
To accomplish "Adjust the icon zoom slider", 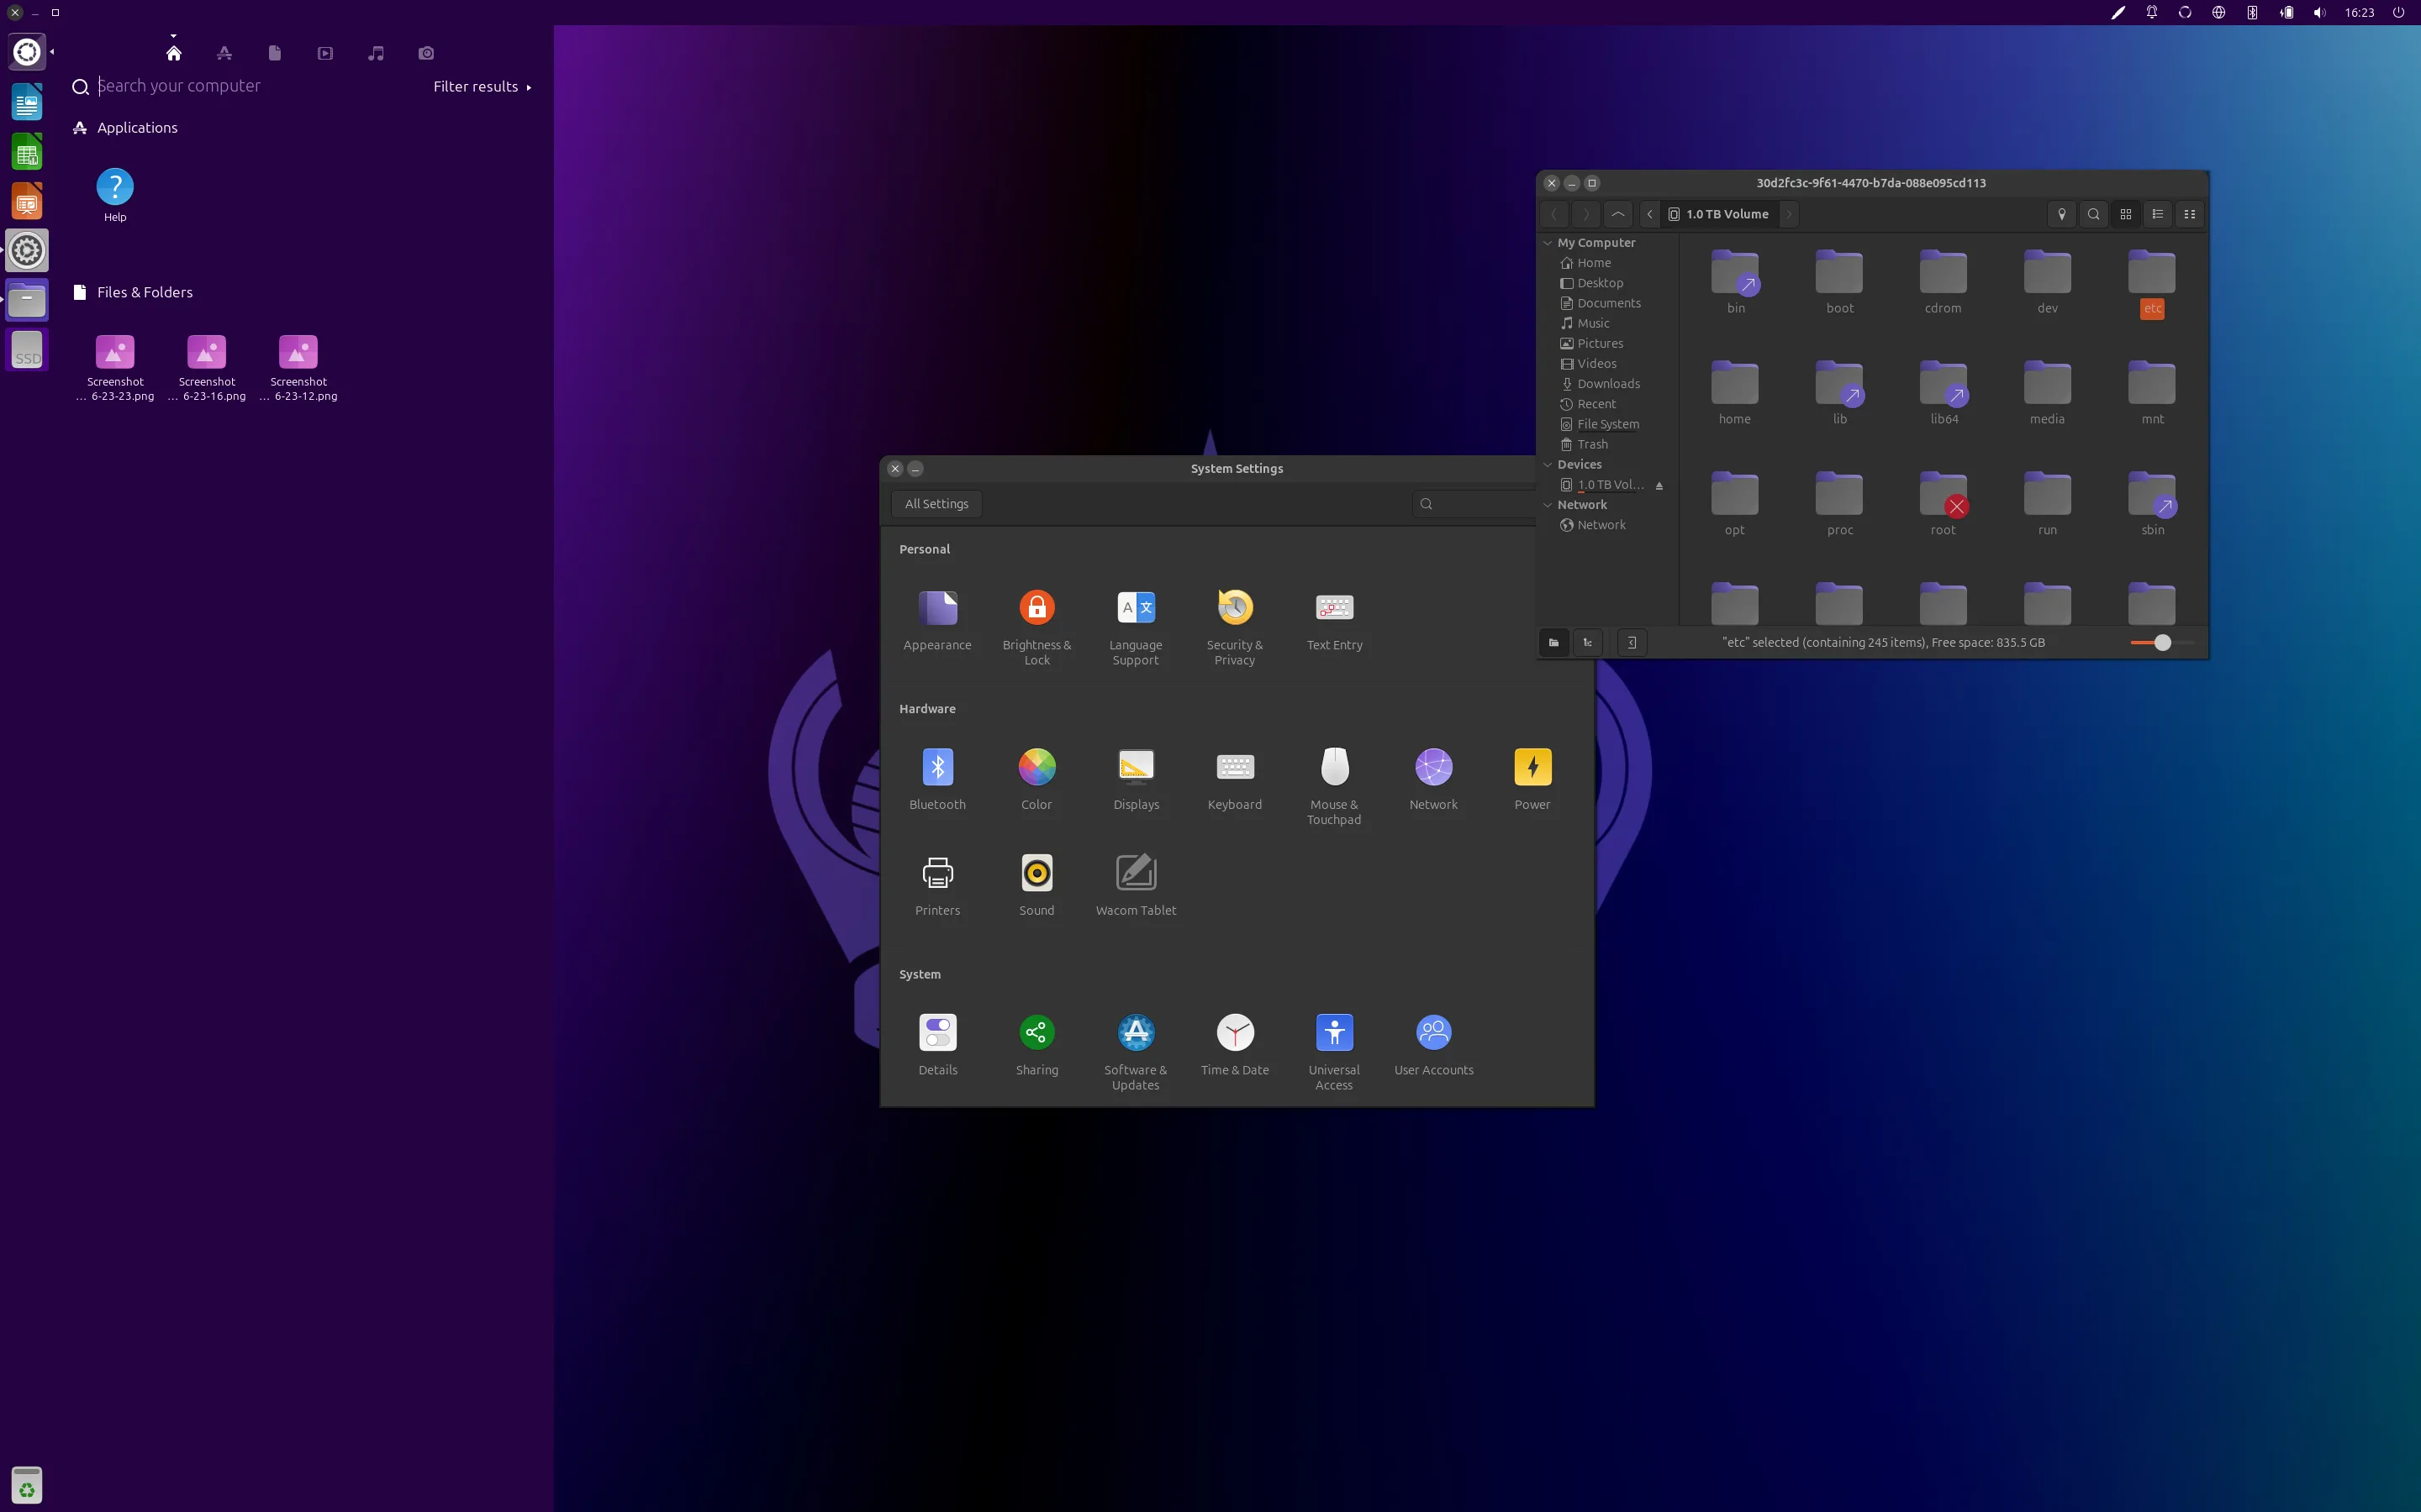I will tap(2162, 643).
